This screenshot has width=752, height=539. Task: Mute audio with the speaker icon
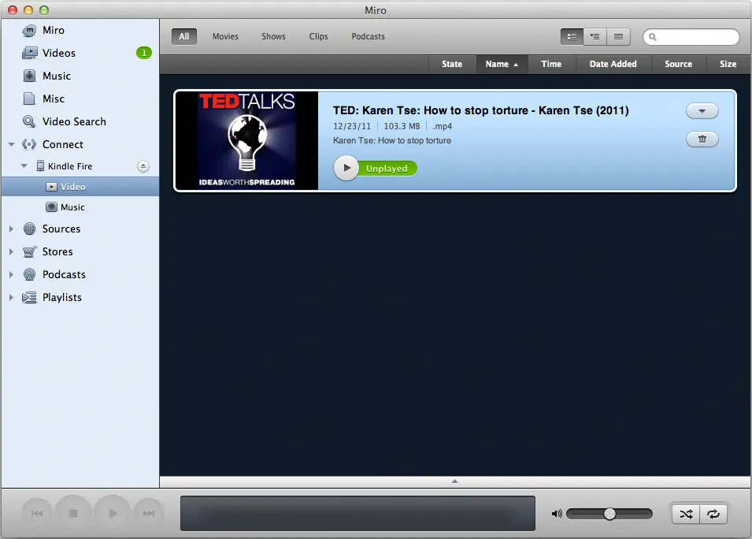557,514
